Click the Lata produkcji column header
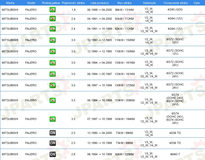The image size is (205, 160). point(99,2)
